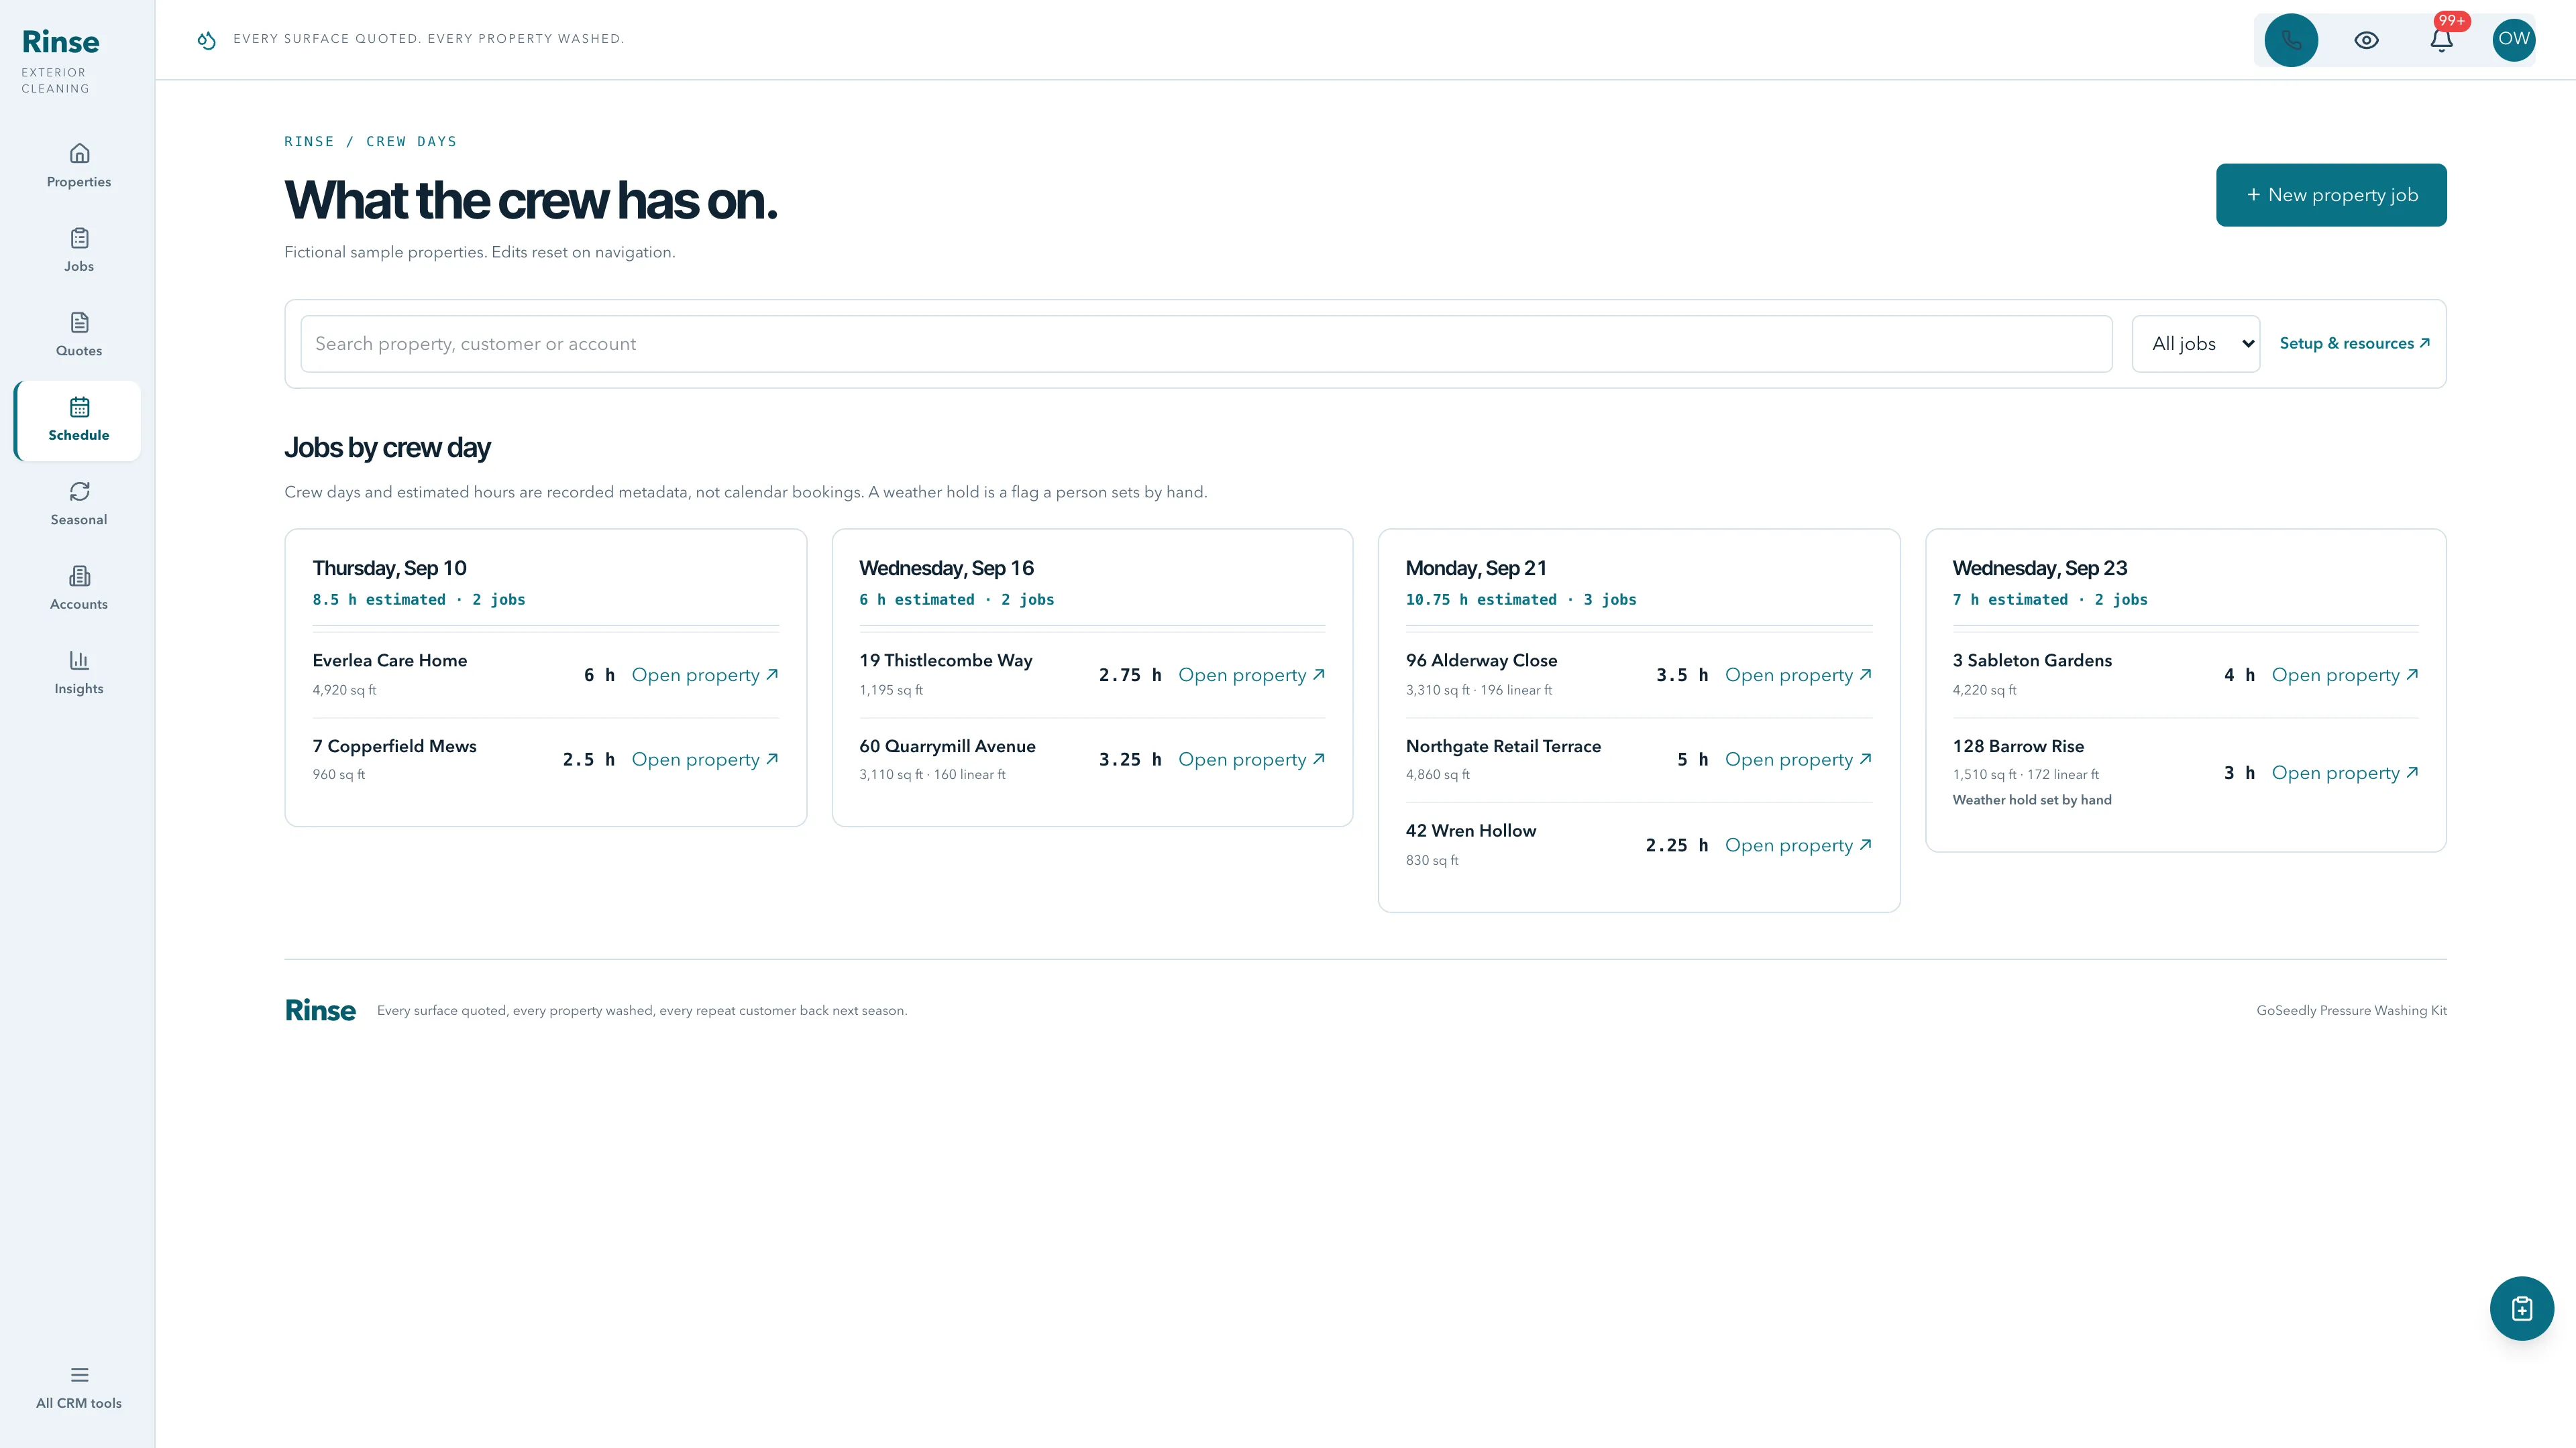
Task: Go to Jobs in sidebar
Action: (79, 251)
